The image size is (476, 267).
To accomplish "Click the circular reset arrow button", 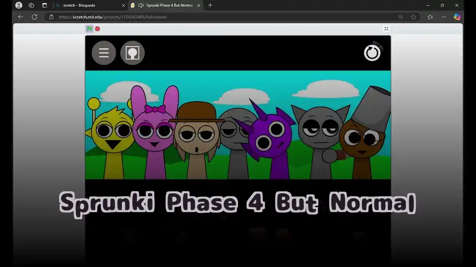I will (x=372, y=53).
